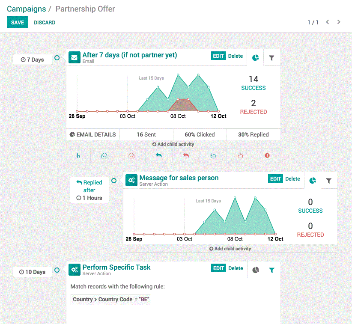Go to next record with right chevron
This screenshot has height=324, width=352.
coord(339,22)
